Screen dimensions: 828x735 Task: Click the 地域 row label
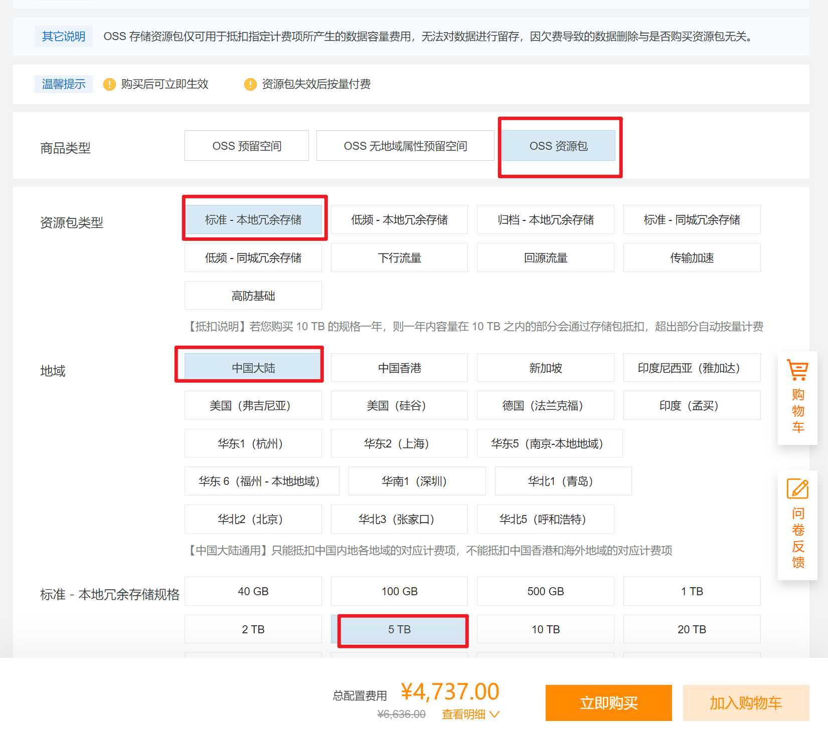tap(53, 371)
